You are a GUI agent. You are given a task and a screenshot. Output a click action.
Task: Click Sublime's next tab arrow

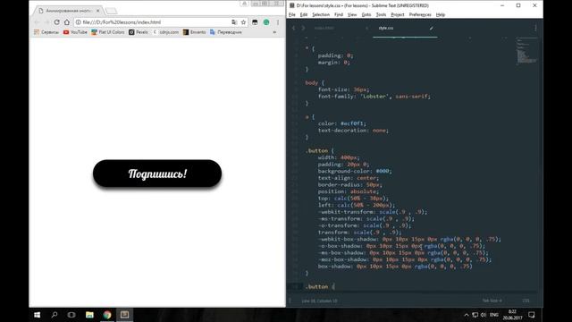click(303, 28)
